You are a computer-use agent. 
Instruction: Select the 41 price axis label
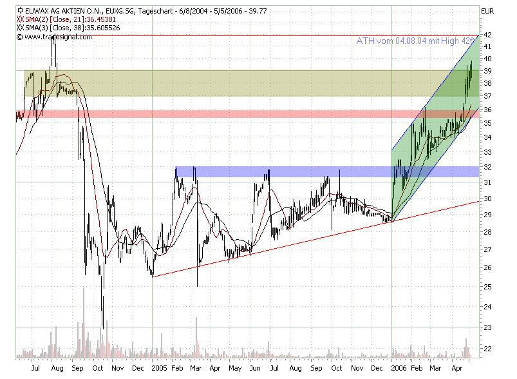(x=487, y=46)
